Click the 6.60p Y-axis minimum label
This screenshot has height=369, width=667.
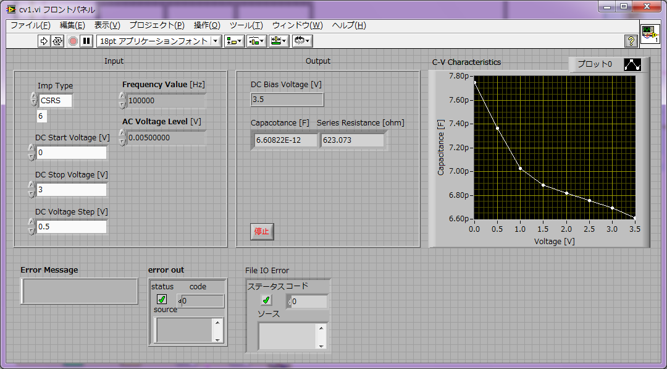click(x=458, y=219)
